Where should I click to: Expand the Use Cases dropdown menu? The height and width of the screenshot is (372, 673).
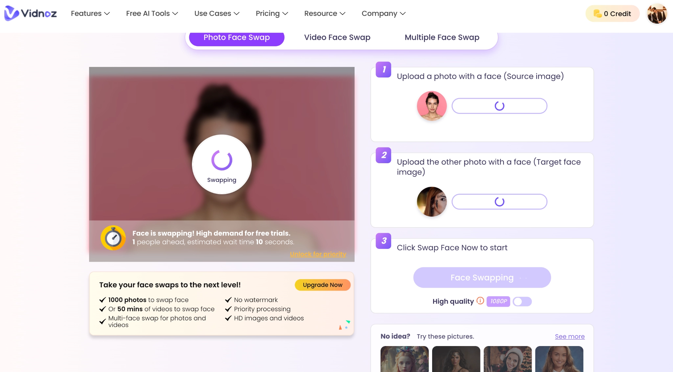point(216,13)
